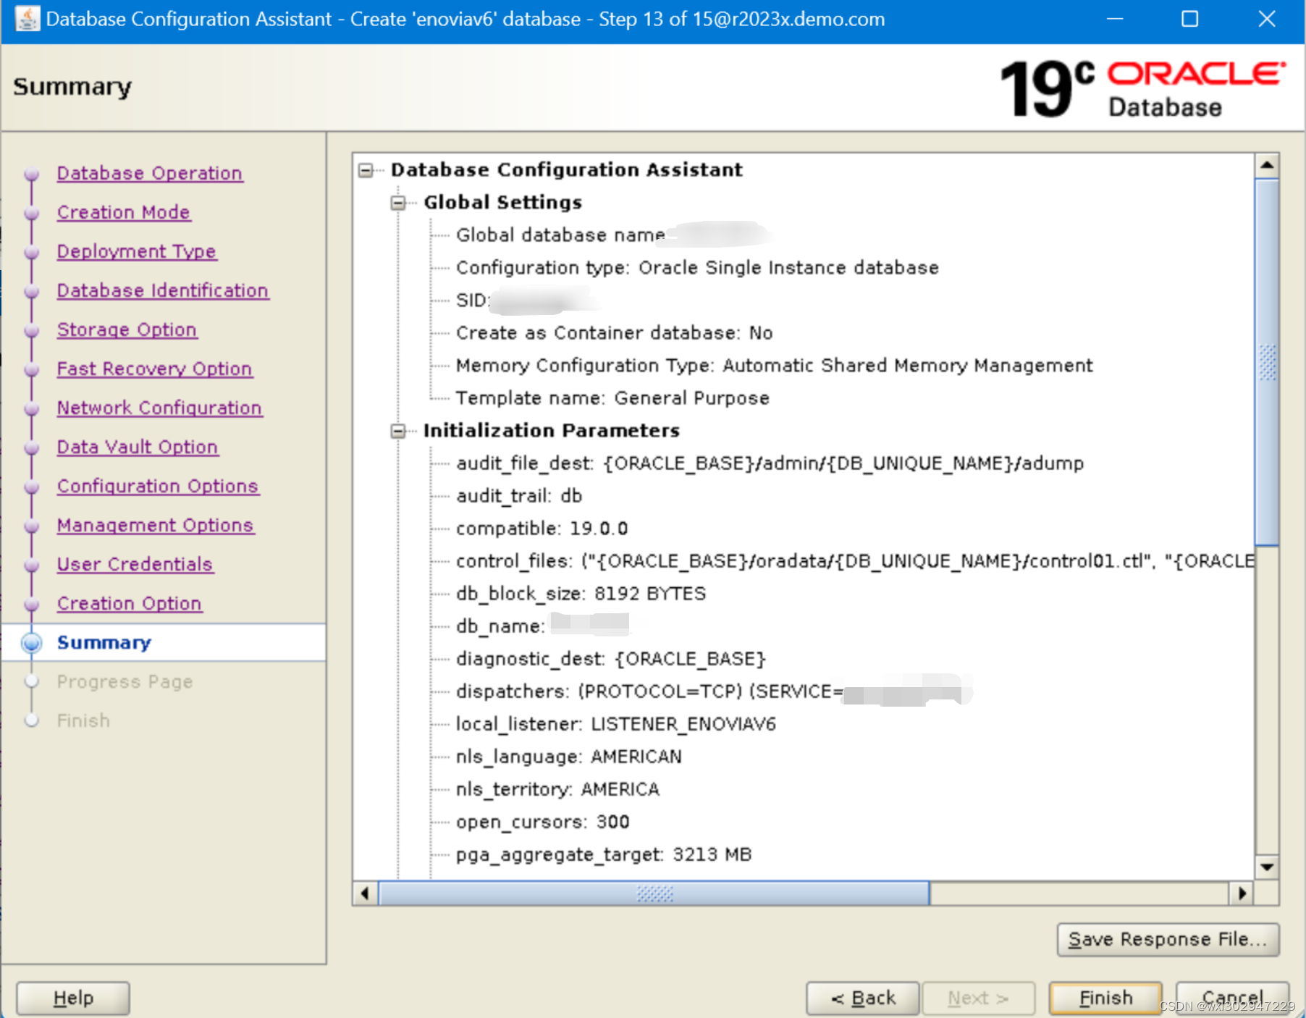
Task: Open the Network Configuration step
Action: coord(159,408)
